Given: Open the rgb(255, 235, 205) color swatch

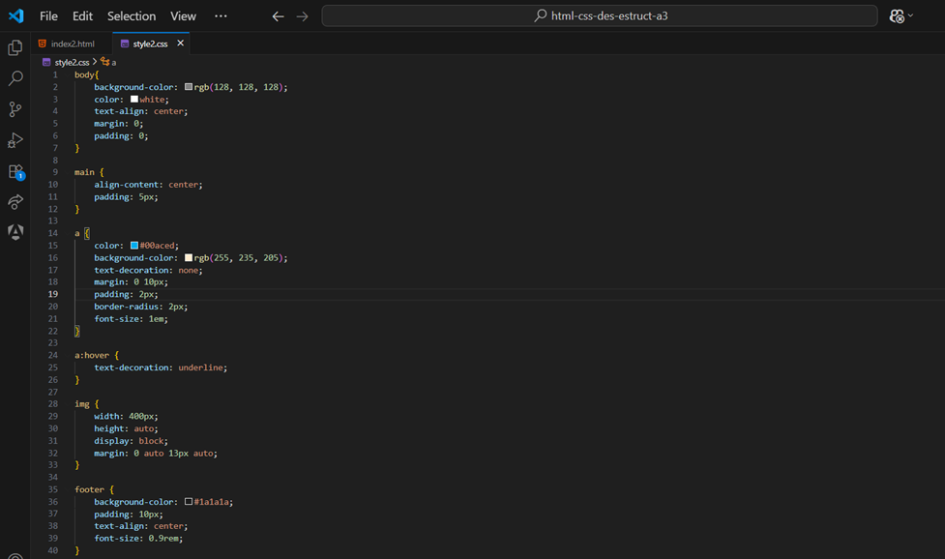Looking at the screenshot, I should pyautogui.click(x=189, y=257).
